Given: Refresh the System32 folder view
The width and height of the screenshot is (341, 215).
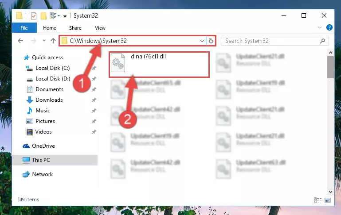Looking at the screenshot, I should click(x=211, y=41).
